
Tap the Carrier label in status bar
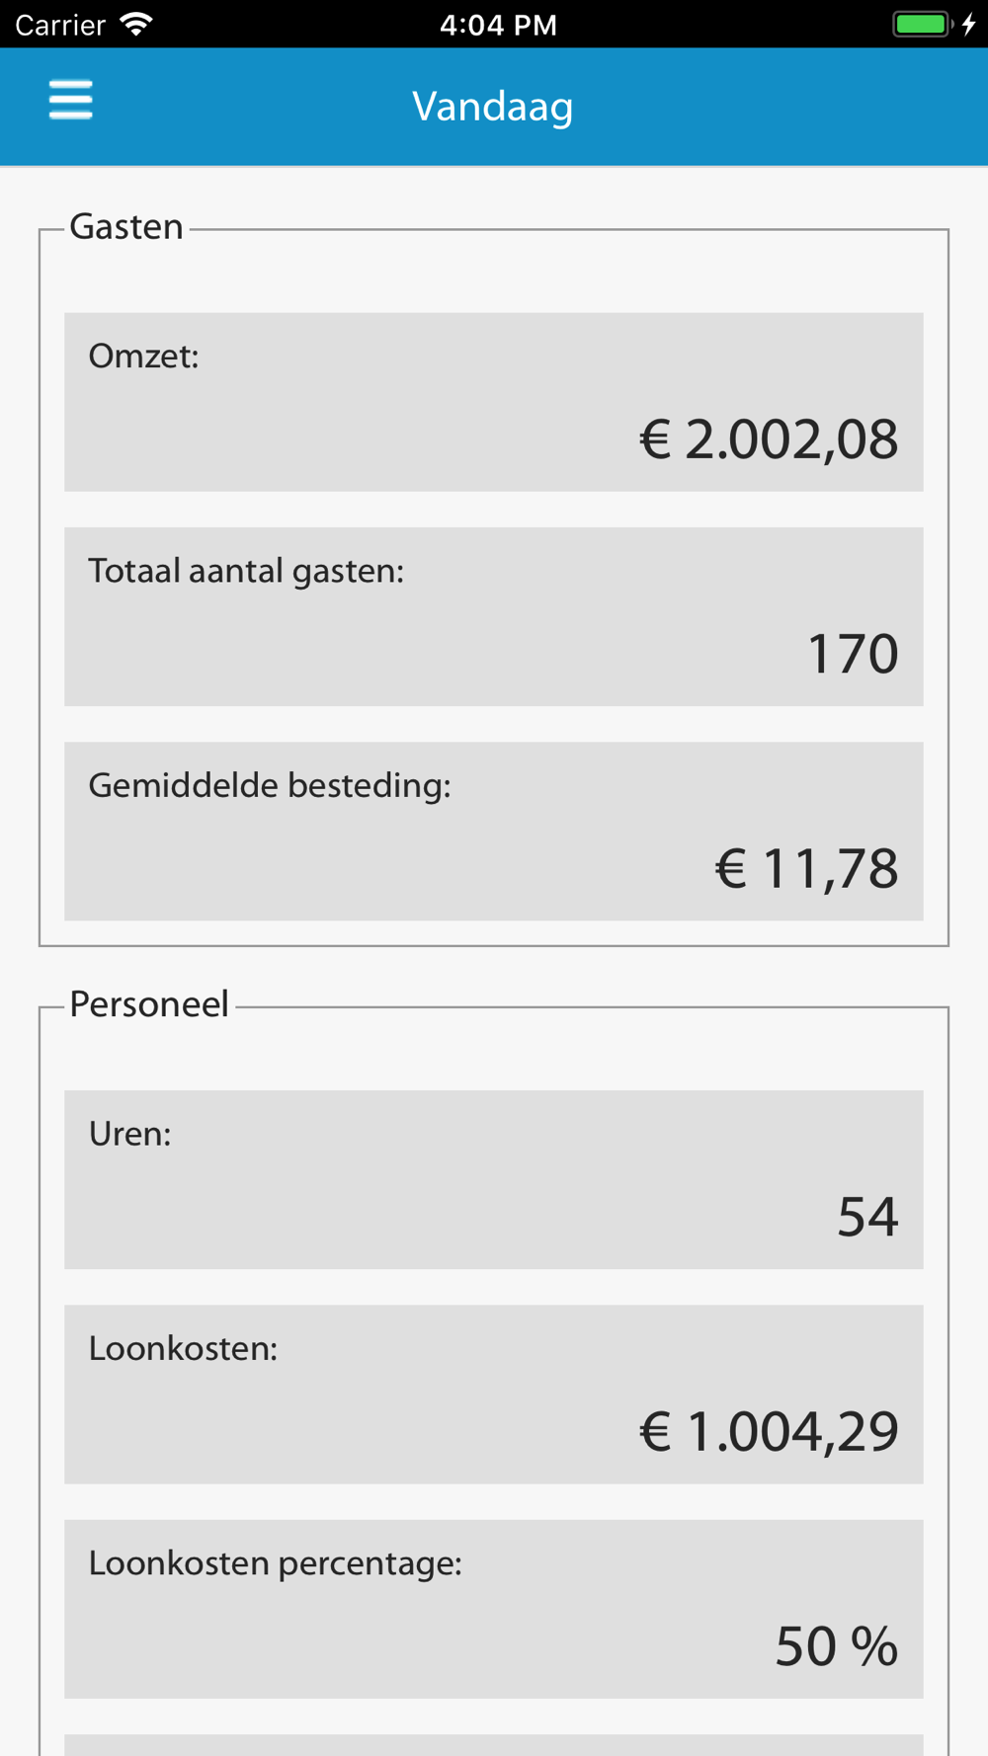click(x=60, y=25)
